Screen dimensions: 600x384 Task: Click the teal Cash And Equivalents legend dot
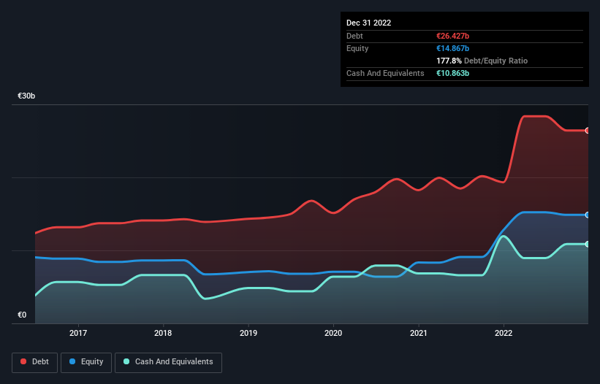(x=126, y=361)
